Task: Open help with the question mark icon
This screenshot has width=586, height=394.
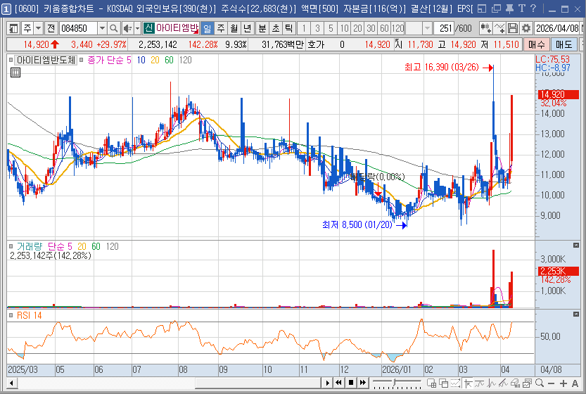Action: [533, 8]
